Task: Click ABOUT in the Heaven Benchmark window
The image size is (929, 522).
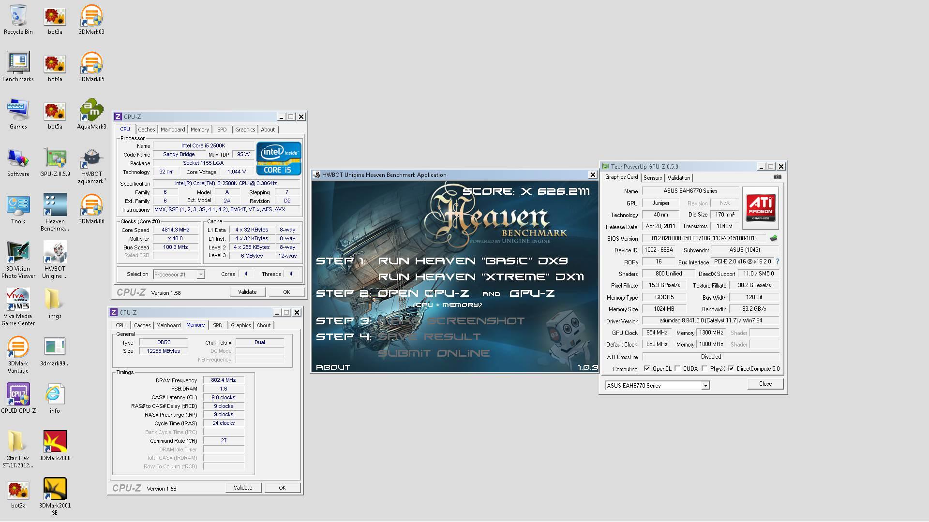Action: (x=333, y=367)
